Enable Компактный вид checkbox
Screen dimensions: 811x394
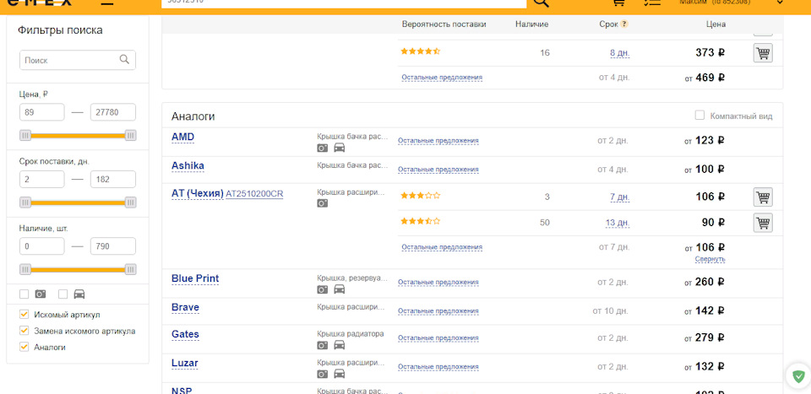699,115
